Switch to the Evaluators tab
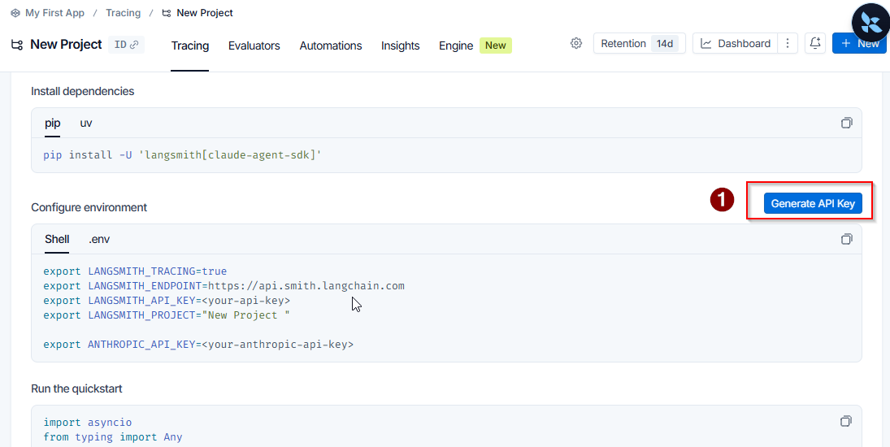This screenshot has height=447, width=890. tap(254, 46)
